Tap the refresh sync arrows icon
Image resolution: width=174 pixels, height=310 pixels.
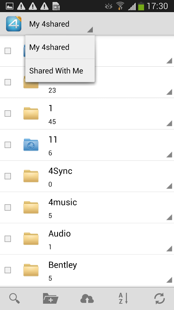point(159,298)
